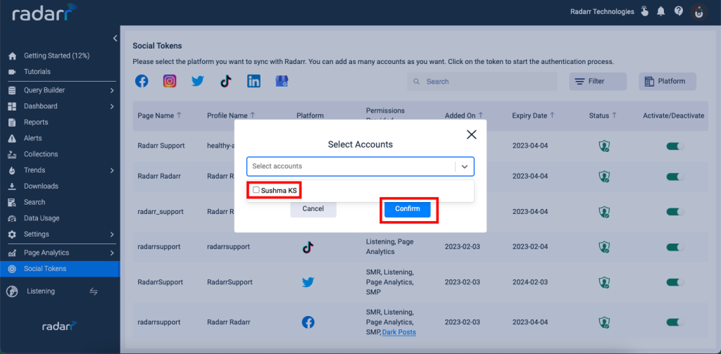This screenshot has width=721, height=354.
Task: Open the user profile avatar
Action: coord(699,13)
